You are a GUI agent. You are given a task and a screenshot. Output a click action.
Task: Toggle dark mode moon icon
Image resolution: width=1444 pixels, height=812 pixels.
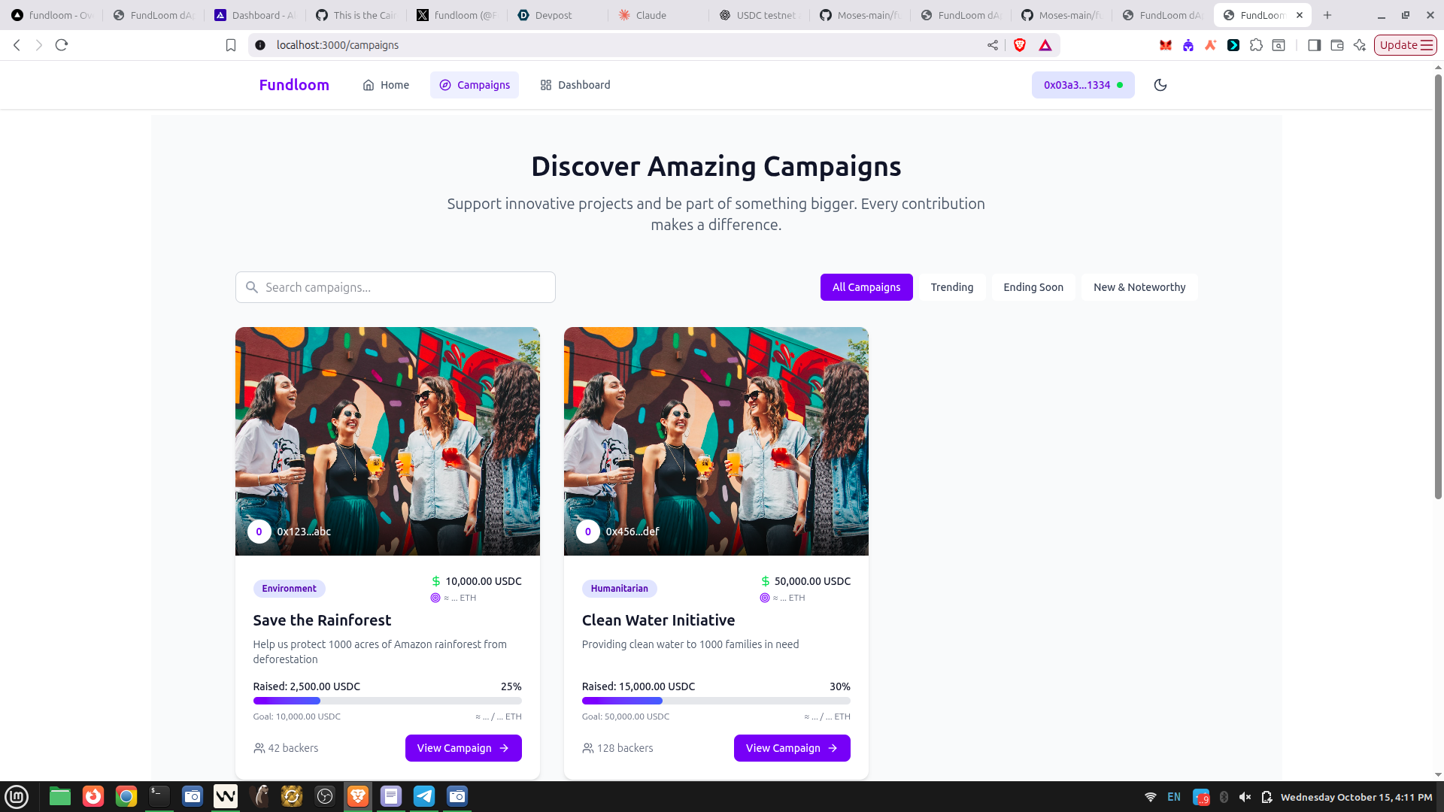point(1160,85)
